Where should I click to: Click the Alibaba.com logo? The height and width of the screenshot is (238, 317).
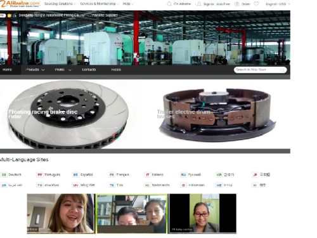(20, 4)
